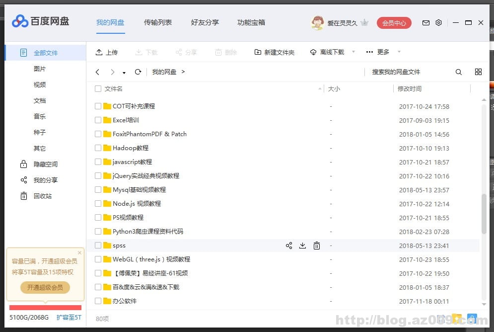Switch to the 传输列表 tab
The image size is (494, 332).
(x=158, y=22)
